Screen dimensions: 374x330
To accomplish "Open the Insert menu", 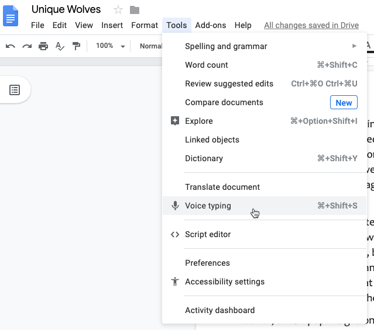I will (x=112, y=25).
